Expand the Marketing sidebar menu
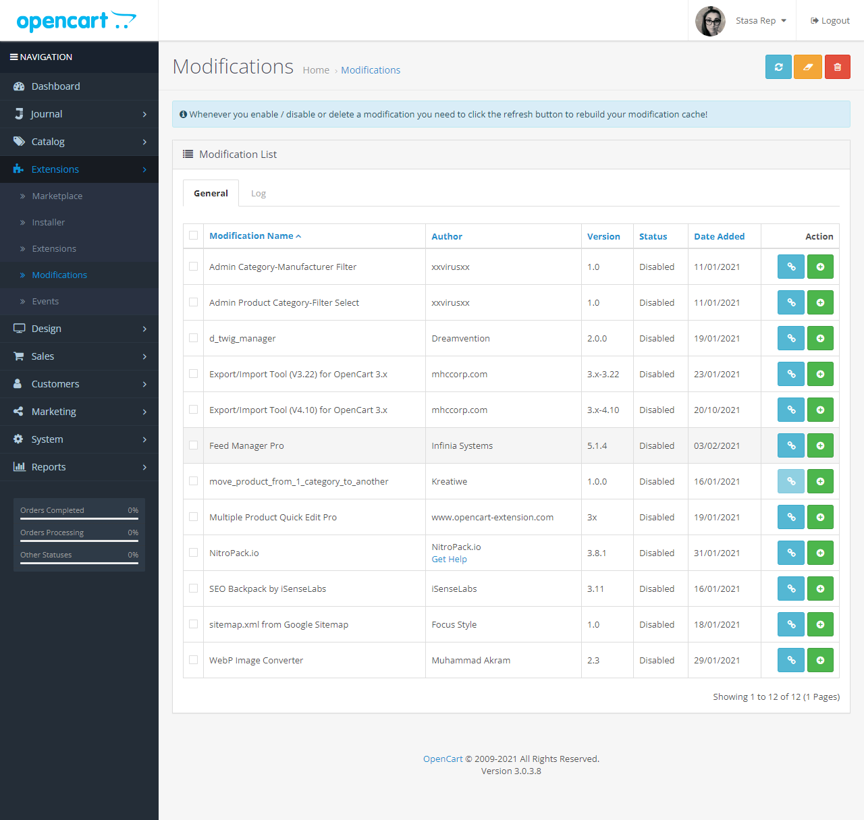 79,412
